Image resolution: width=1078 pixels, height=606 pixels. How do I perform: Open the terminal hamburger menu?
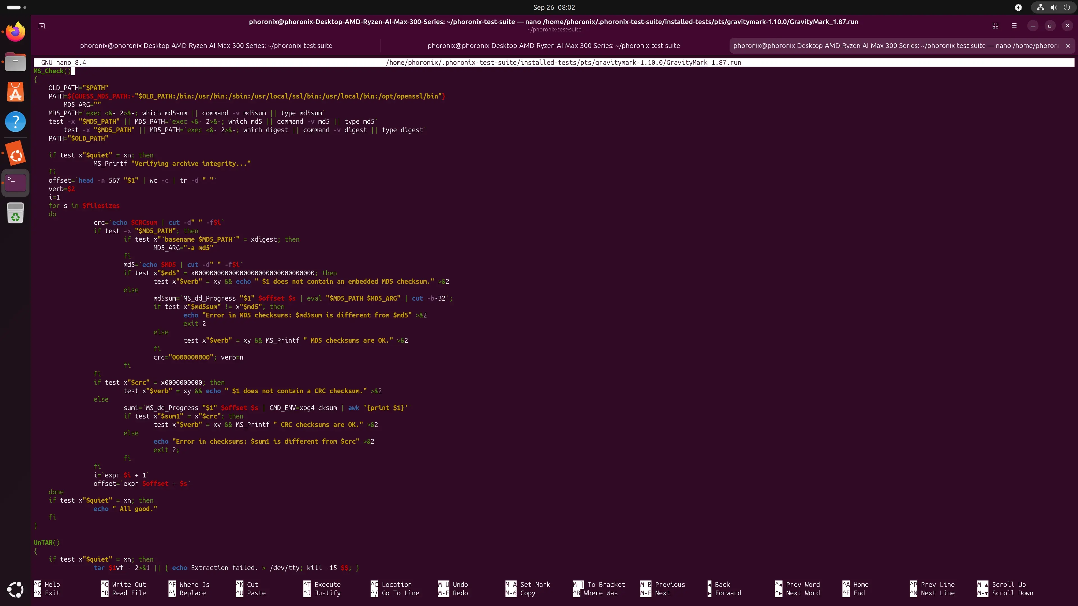pos(1013,26)
